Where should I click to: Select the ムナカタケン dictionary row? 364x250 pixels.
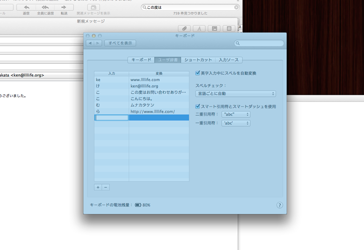[142, 105]
